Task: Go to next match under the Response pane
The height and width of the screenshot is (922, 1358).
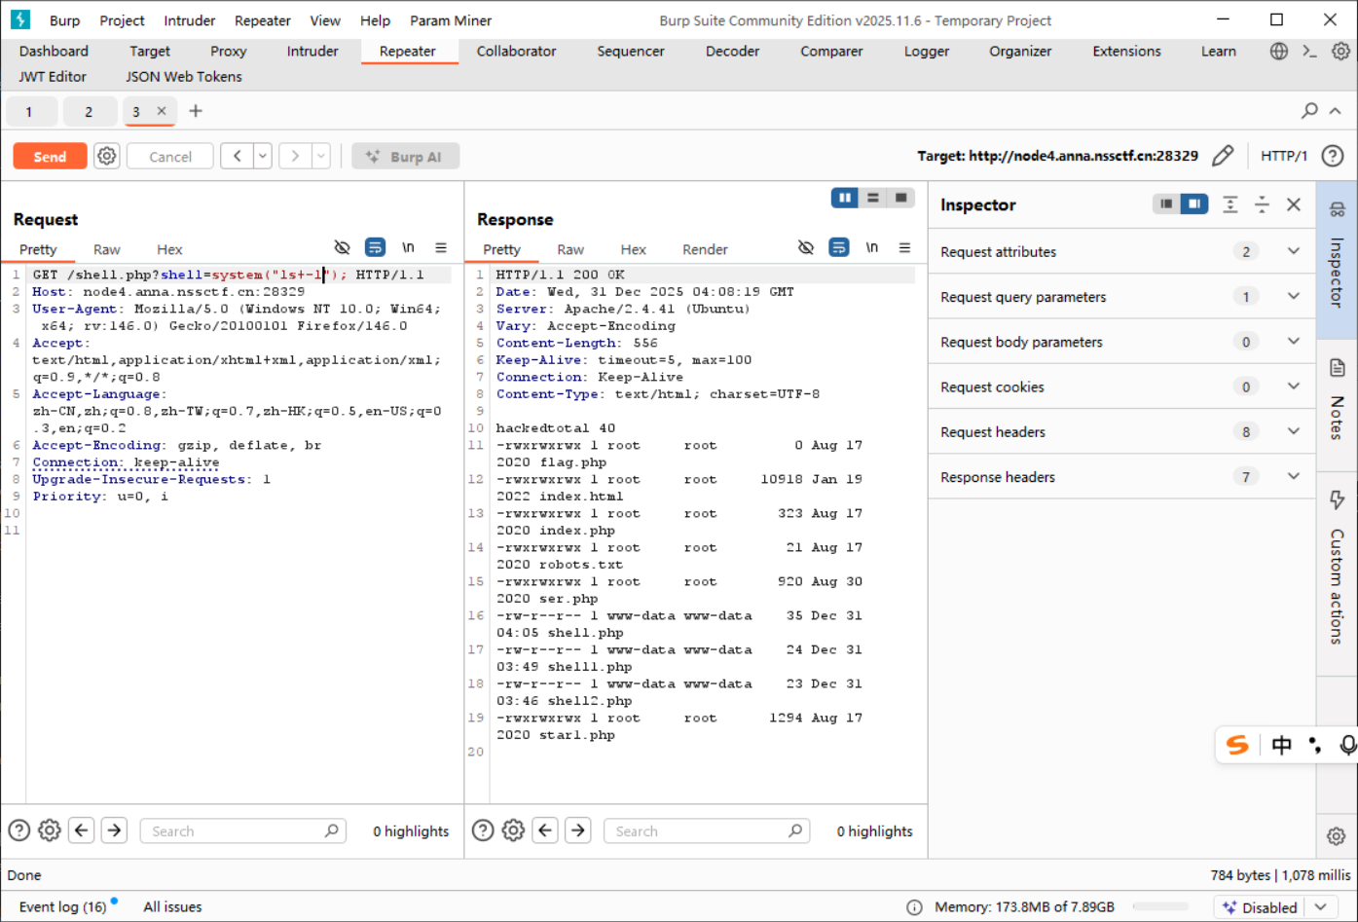Action: click(578, 830)
